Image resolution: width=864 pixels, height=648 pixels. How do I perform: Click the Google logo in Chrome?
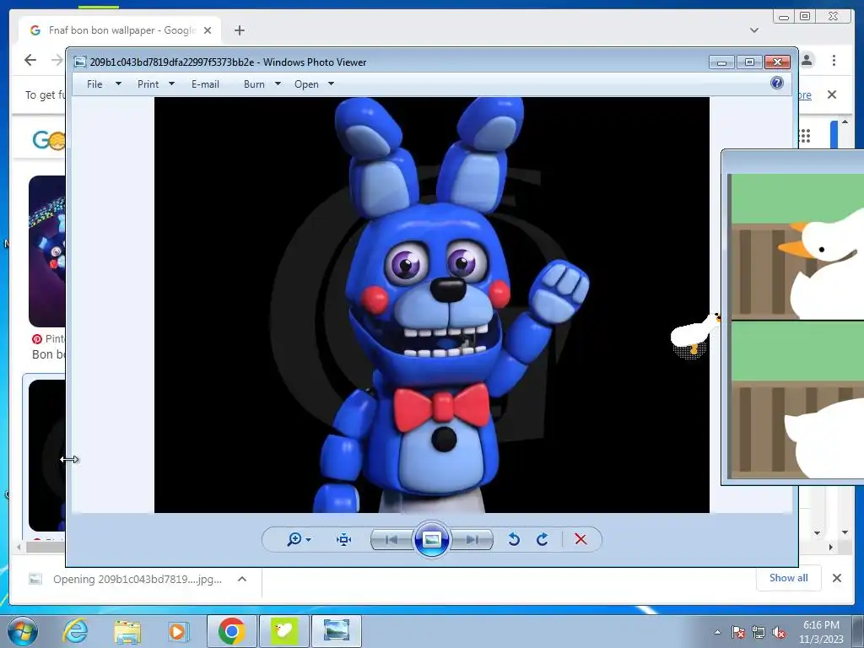(x=48, y=140)
